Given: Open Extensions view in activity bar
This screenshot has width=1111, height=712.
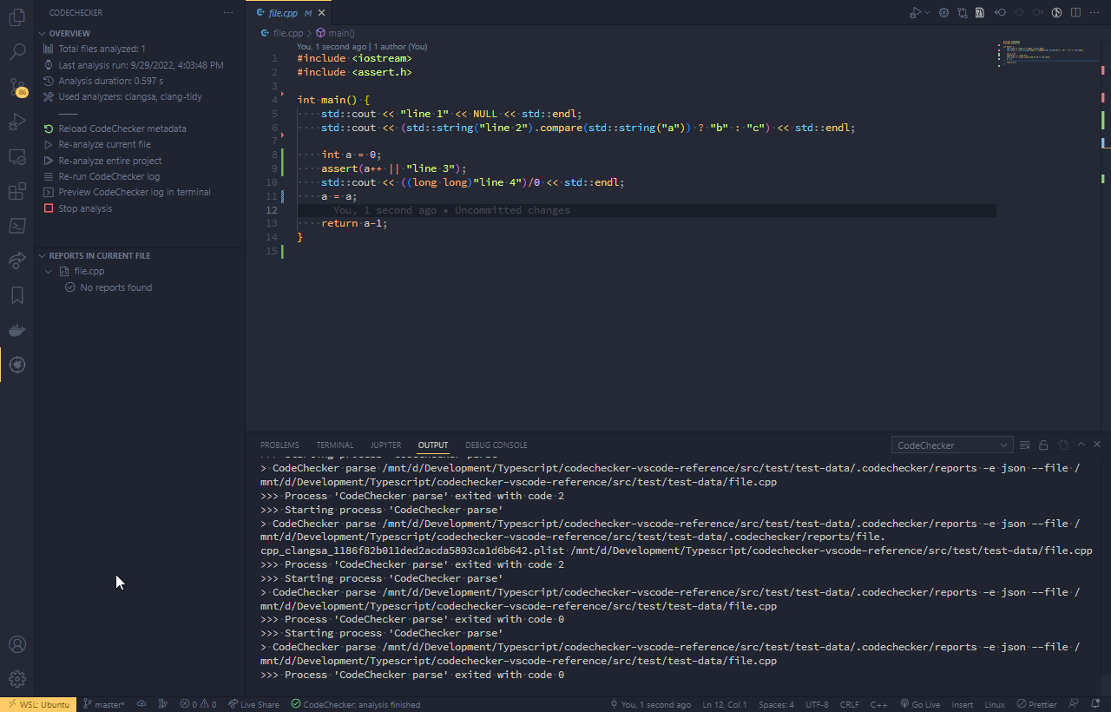Looking at the screenshot, I should point(17,191).
